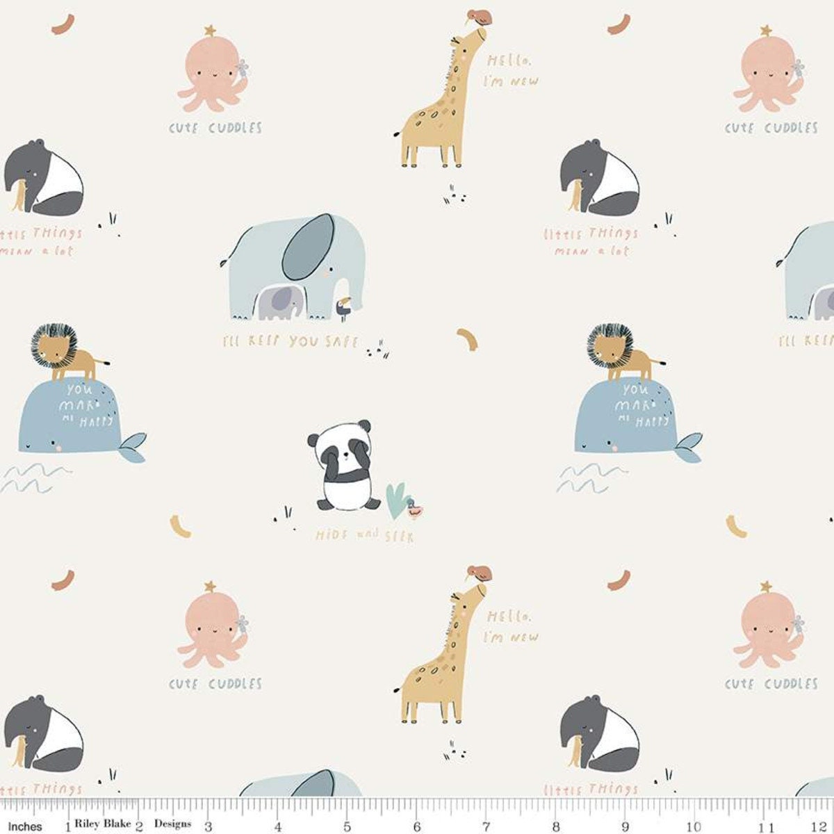Click the 'Hide and Seek' caption

click(363, 536)
